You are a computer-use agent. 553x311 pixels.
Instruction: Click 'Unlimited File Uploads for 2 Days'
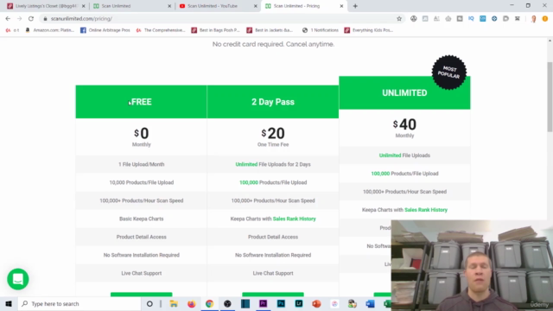[x=273, y=164]
